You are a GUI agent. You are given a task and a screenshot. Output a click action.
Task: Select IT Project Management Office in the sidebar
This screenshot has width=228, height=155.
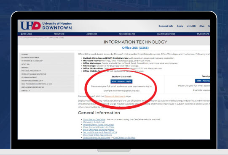pos(34,74)
